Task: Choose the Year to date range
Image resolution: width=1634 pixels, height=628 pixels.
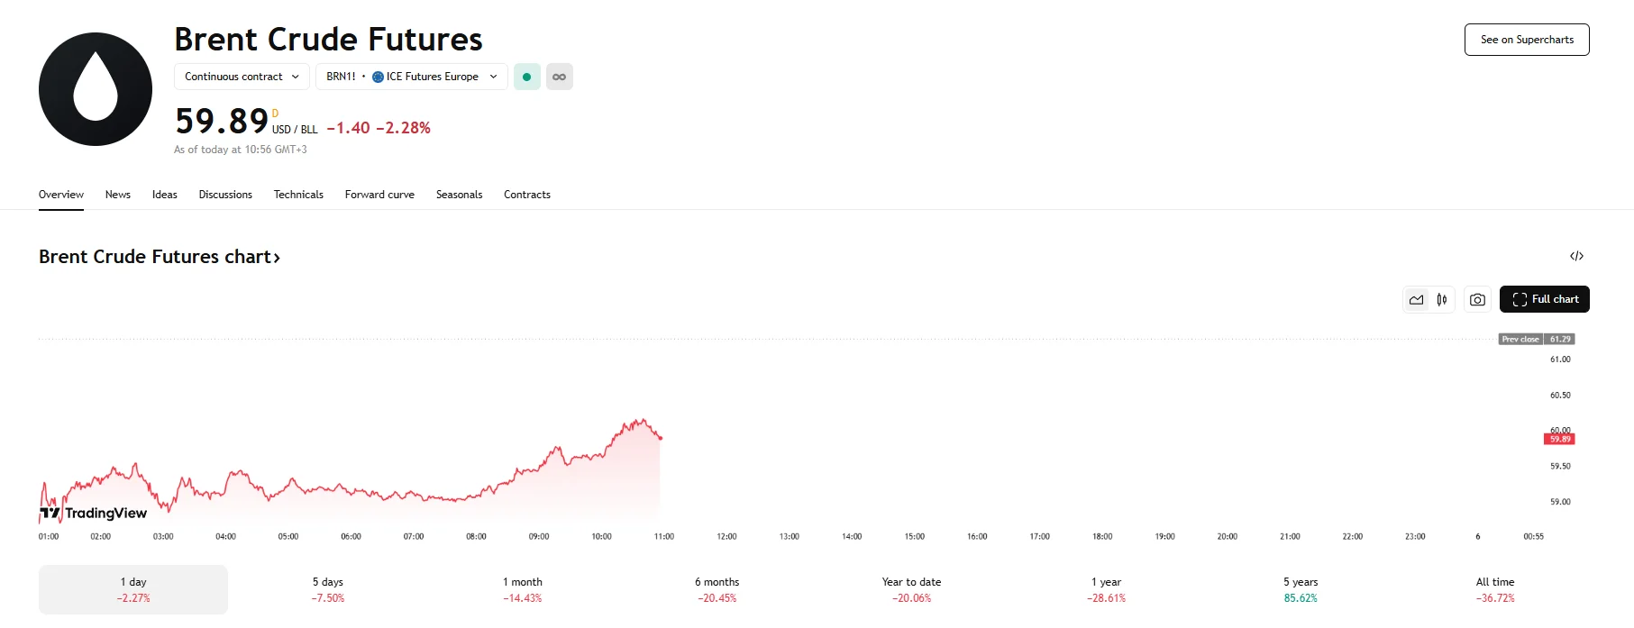Action: tap(911, 589)
